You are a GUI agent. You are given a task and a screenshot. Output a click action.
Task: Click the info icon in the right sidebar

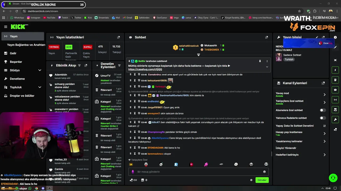335,37
